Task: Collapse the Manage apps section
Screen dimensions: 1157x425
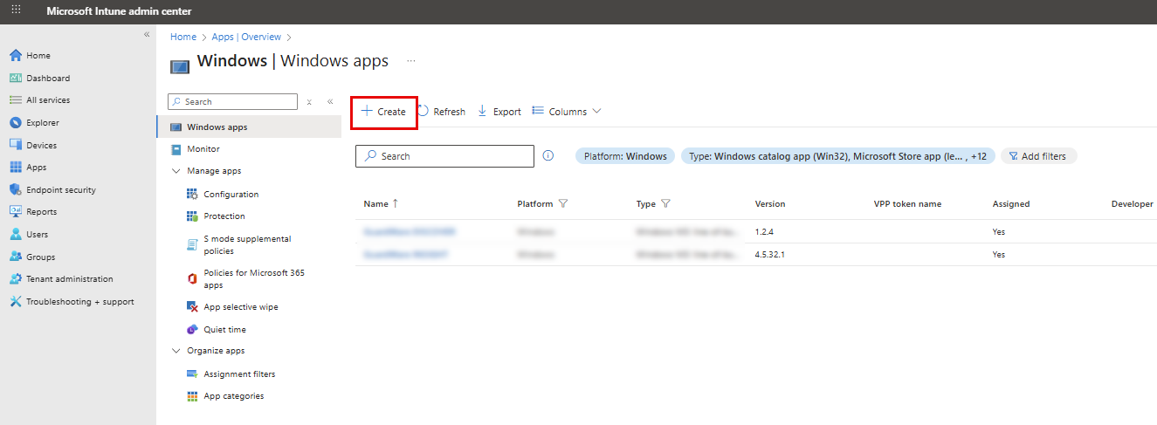Action: click(x=176, y=171)
